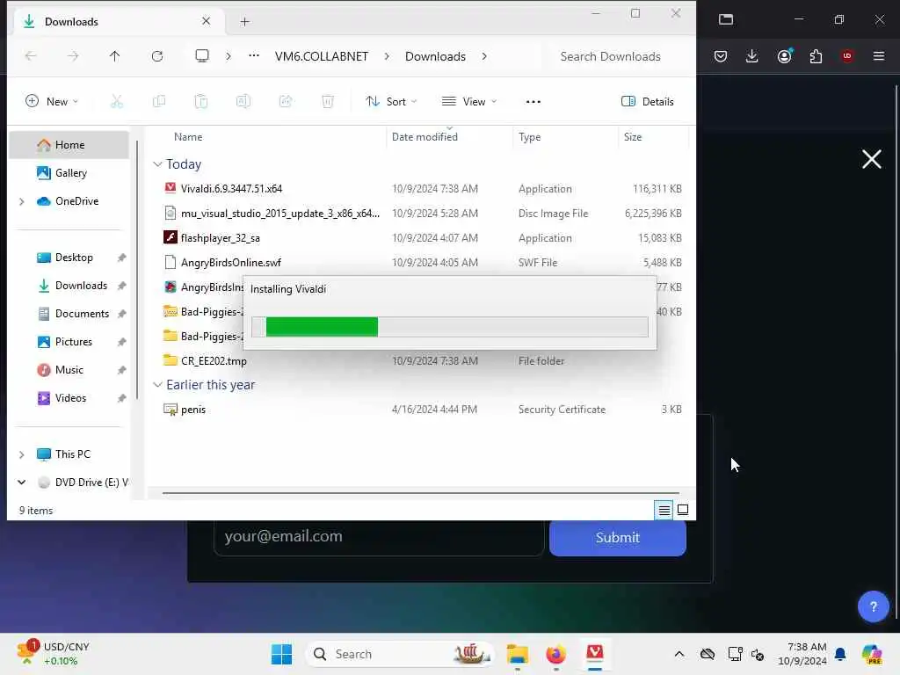Click the Vivaldi icon on taskbar
Image resolution: width=900 pixels, height=675 pixels.
(x=595, y=654)
